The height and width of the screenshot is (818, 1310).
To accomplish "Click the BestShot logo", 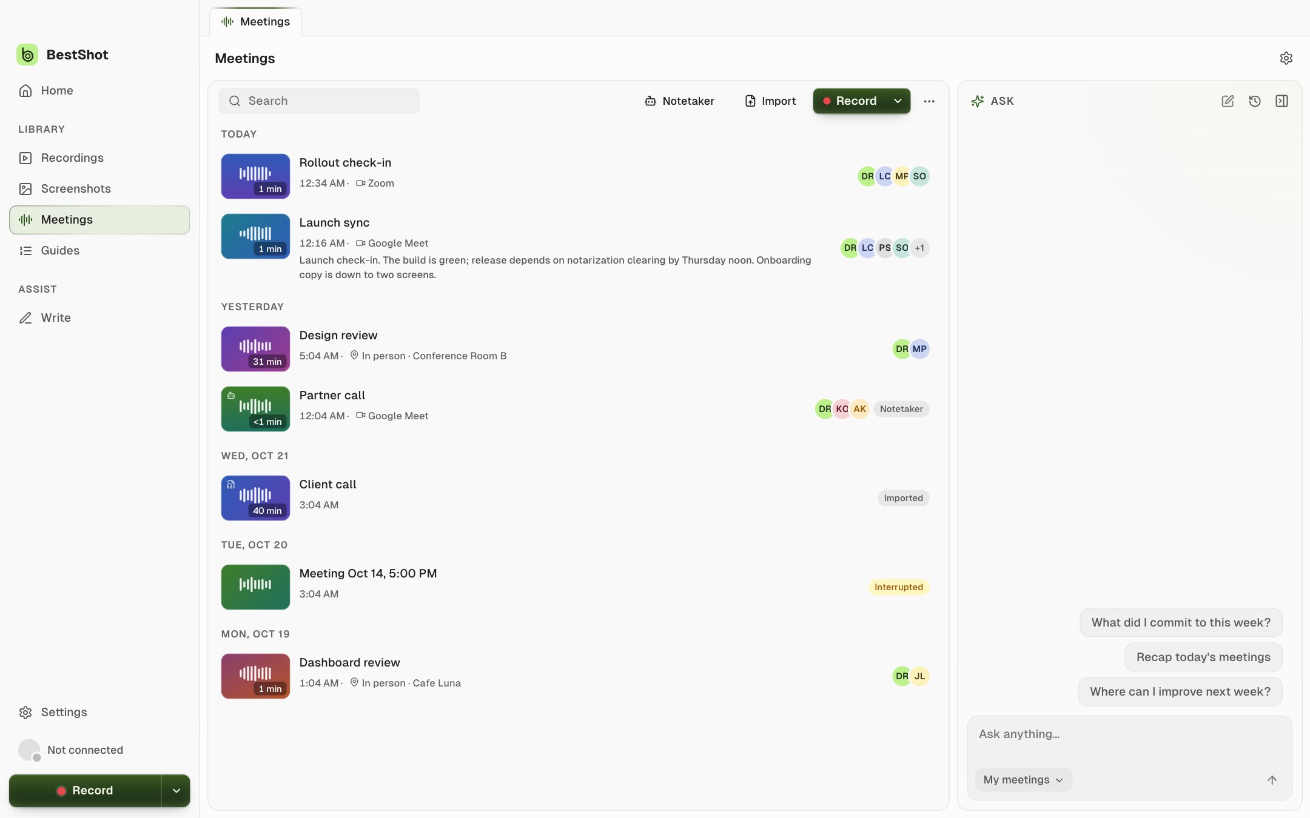I will click(27, 55).
